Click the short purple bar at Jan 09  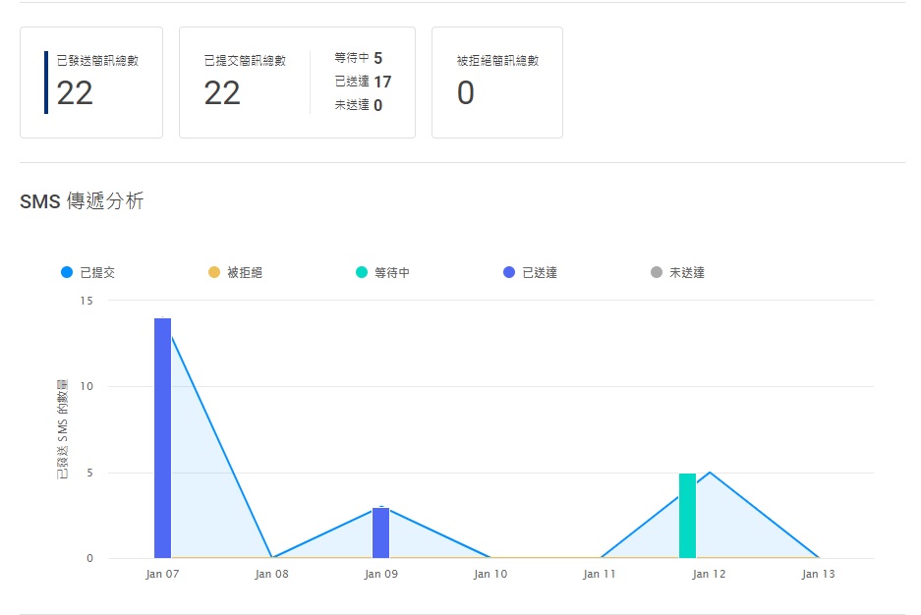[380, 532]
